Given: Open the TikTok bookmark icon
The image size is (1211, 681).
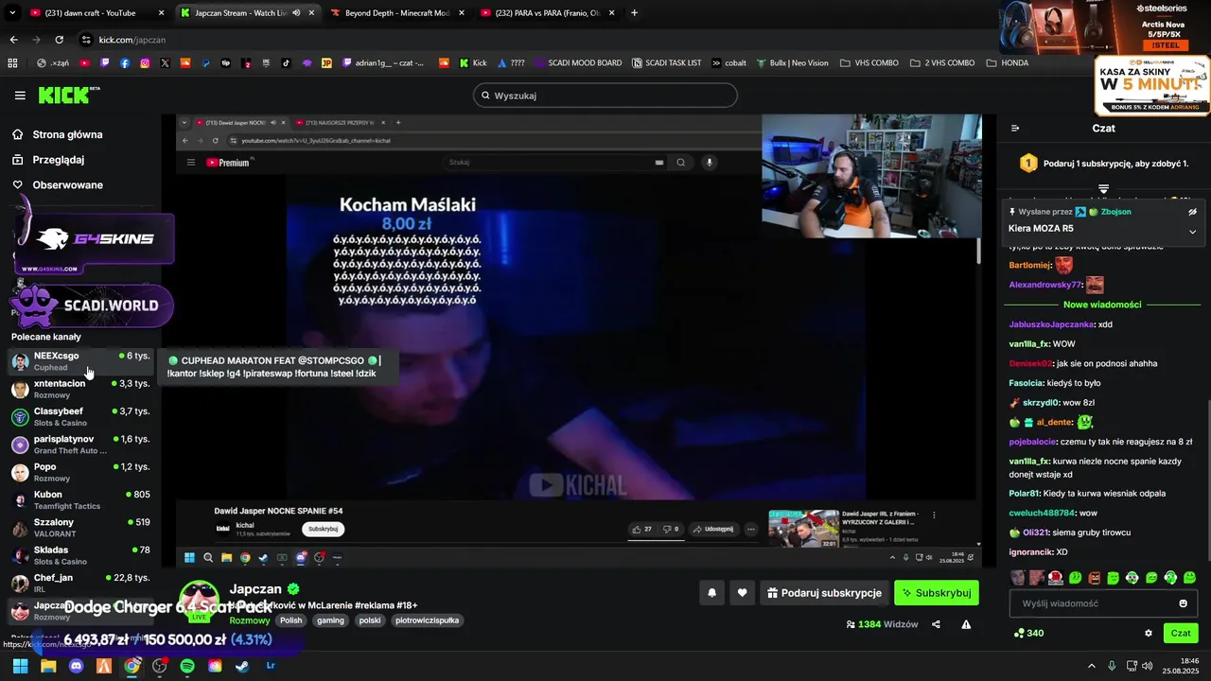Looking at the screenshot, I should [x=286, y=63].
